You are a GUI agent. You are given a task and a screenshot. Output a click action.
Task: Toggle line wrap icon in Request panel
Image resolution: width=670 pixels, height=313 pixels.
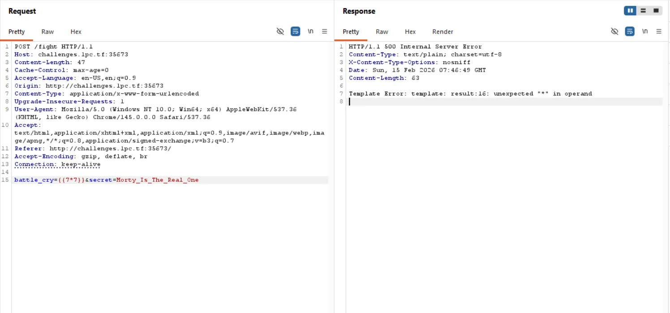pos(295,31)
